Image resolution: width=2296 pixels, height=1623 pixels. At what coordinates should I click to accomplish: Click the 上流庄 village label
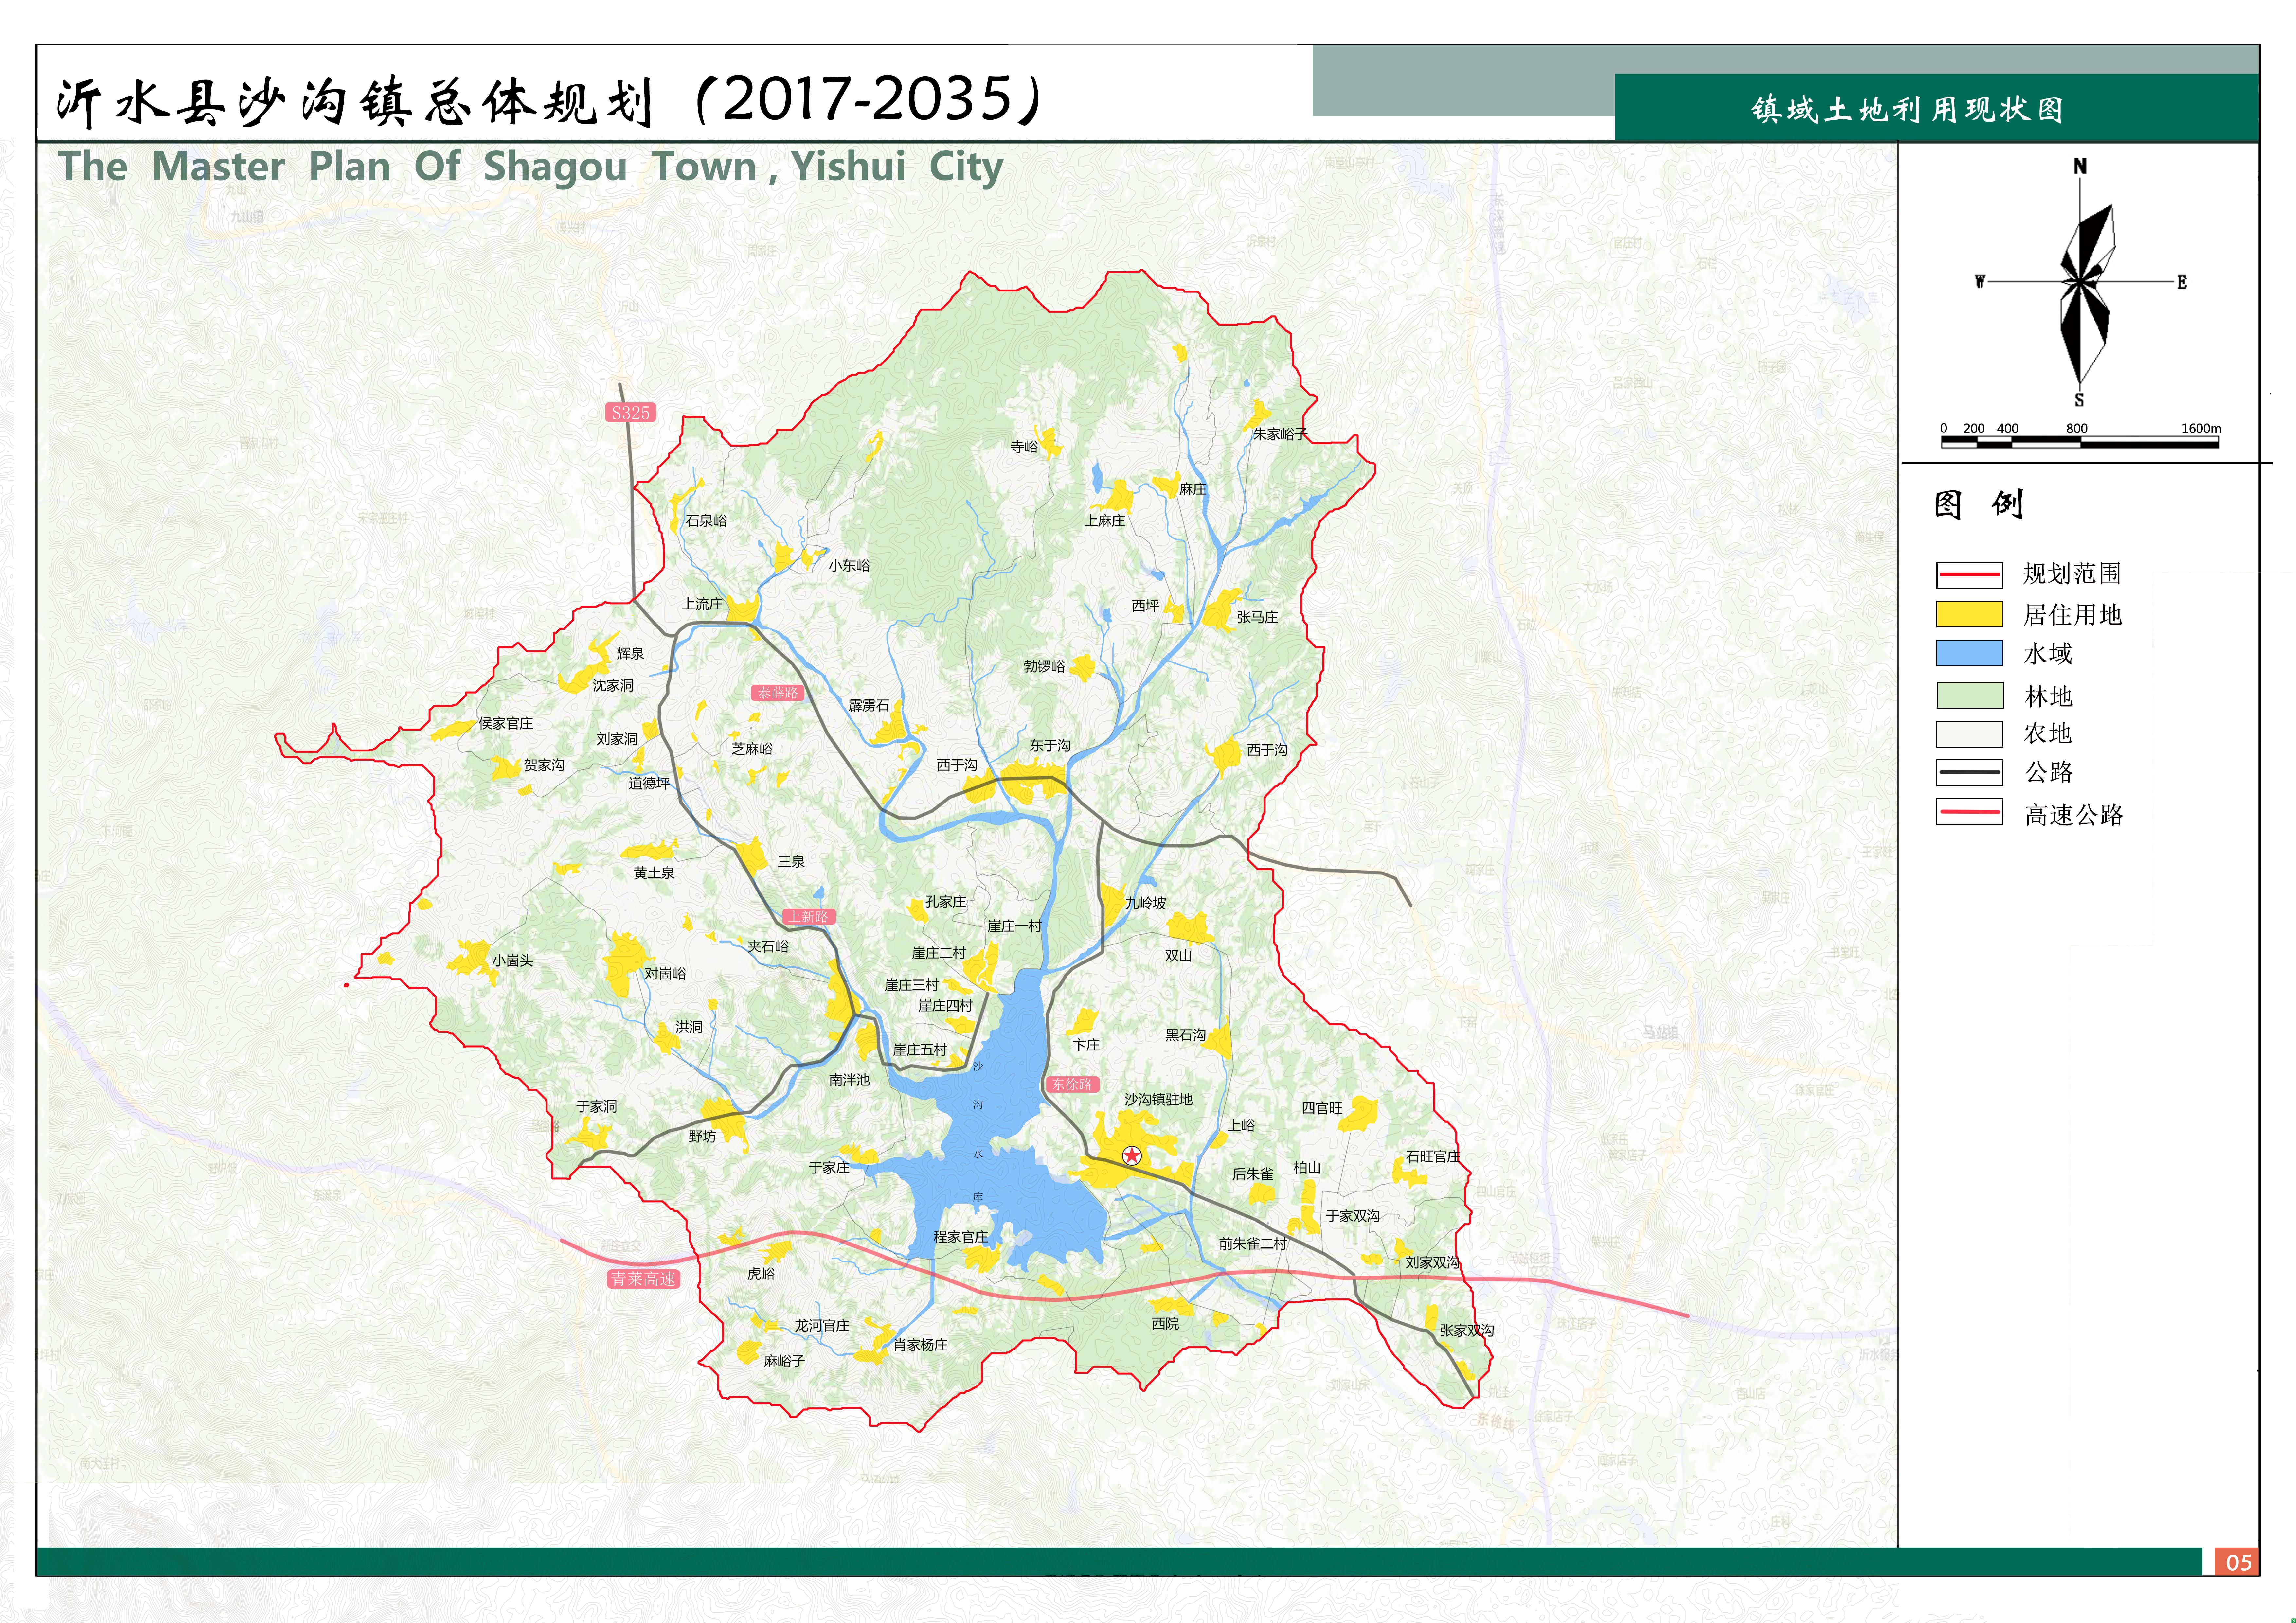pos(702,604)
